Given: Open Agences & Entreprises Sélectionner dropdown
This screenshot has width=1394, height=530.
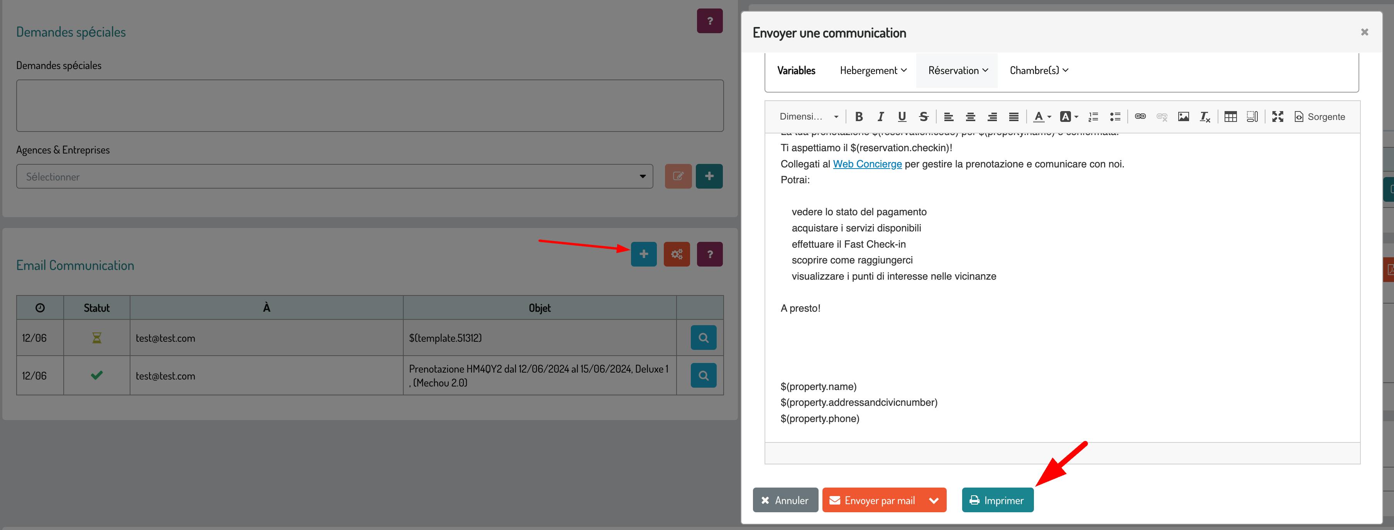Looking at the screenshot, I should 335,177.
